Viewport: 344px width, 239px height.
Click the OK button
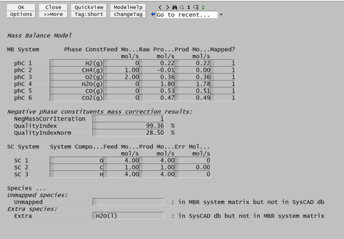pos(21,7)
